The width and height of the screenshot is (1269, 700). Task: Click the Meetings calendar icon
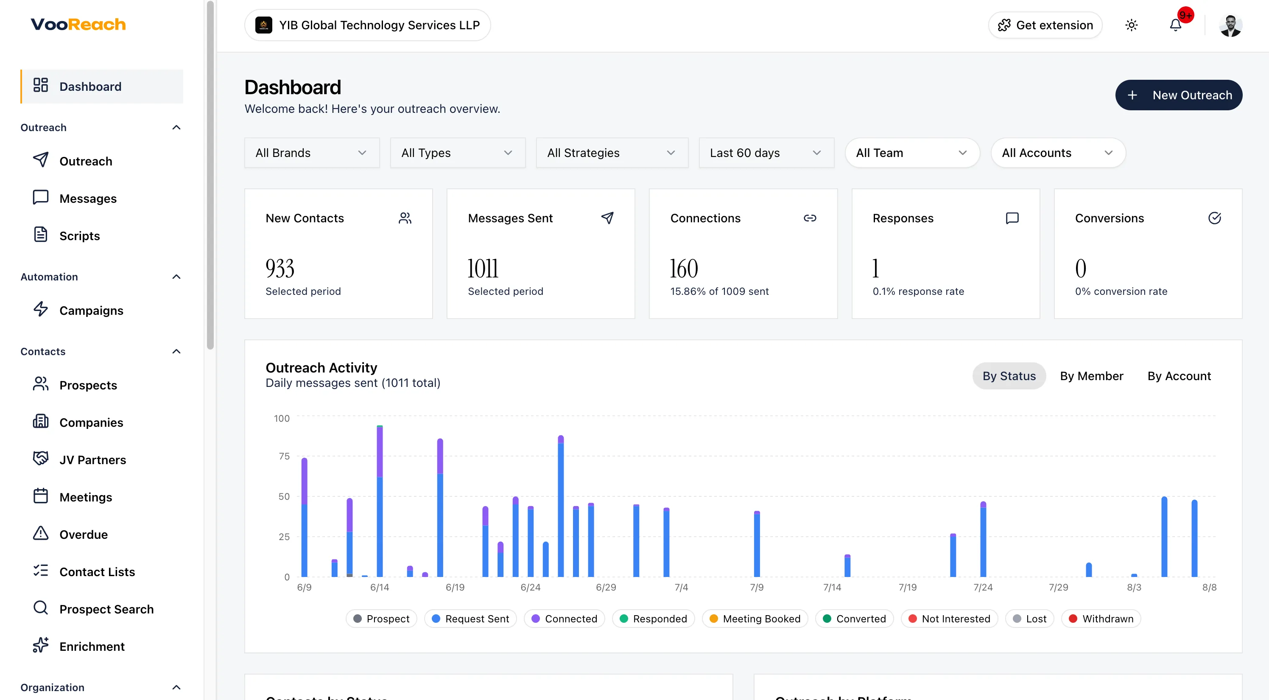[x=40, y=496]
